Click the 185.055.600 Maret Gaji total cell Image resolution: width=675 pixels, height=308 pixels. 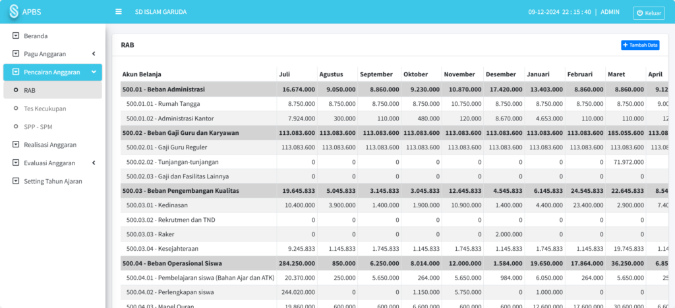(x=626, y=133)
